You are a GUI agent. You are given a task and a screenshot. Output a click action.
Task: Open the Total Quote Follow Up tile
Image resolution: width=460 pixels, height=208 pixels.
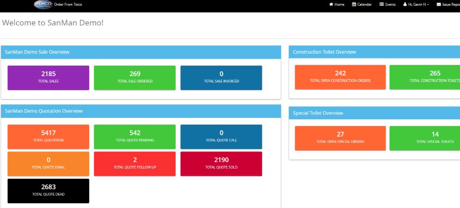[135, 163]
